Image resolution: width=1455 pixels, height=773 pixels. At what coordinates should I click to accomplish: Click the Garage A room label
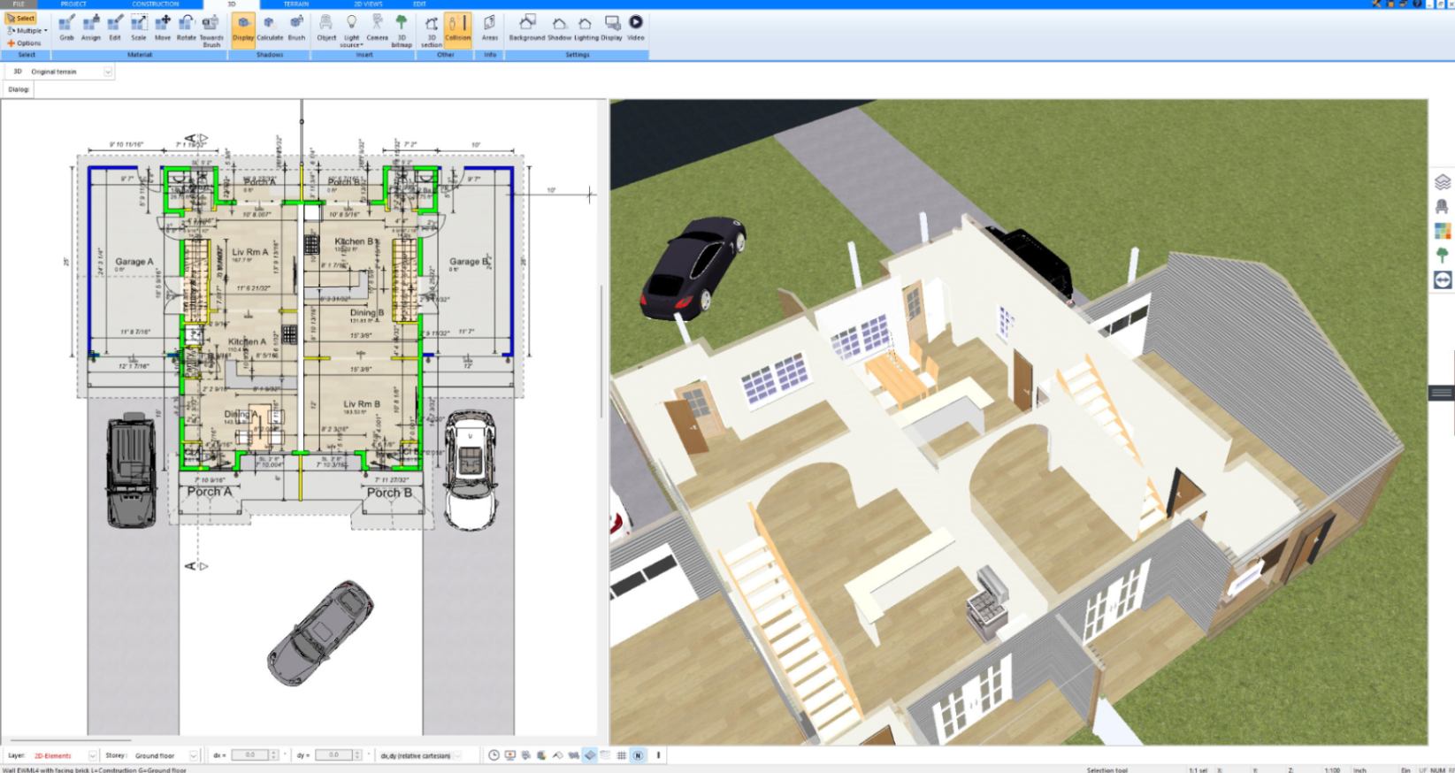(134, 262)
